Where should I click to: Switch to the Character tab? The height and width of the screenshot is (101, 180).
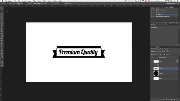[x=157, y=7]
